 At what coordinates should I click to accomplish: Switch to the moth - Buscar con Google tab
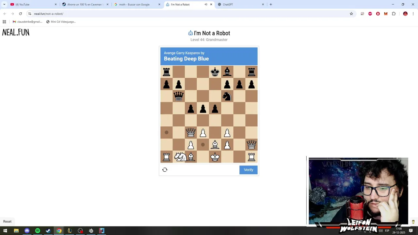pos(137,5)
